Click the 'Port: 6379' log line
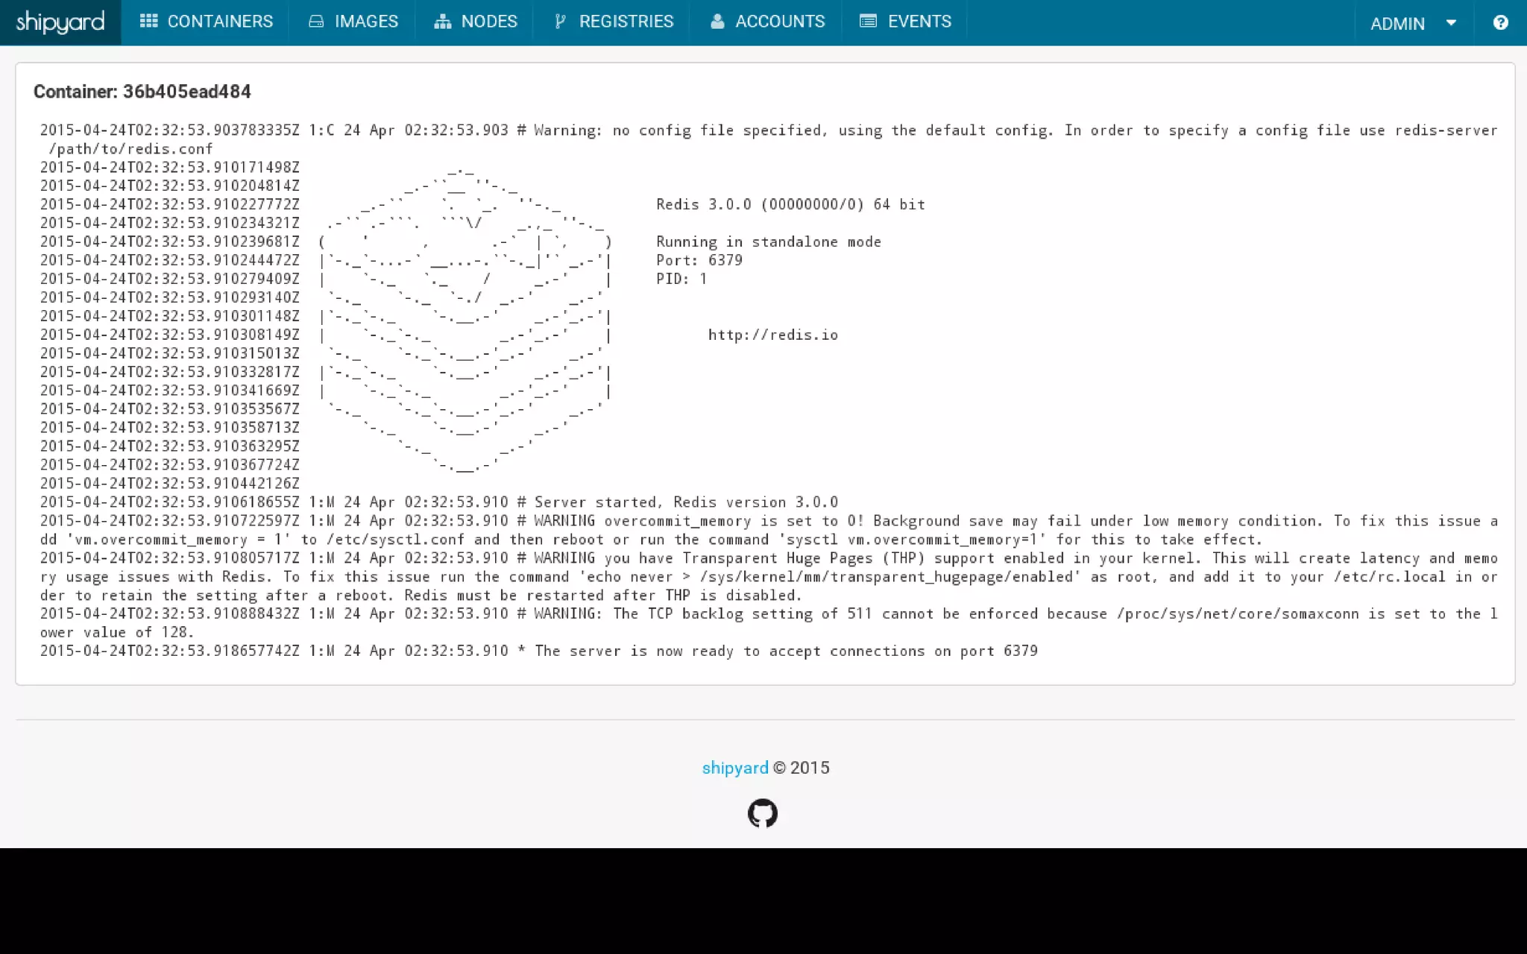1527x954 pixels. [699, 260]
